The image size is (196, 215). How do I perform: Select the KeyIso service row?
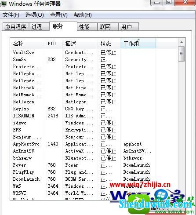(94, 109)
